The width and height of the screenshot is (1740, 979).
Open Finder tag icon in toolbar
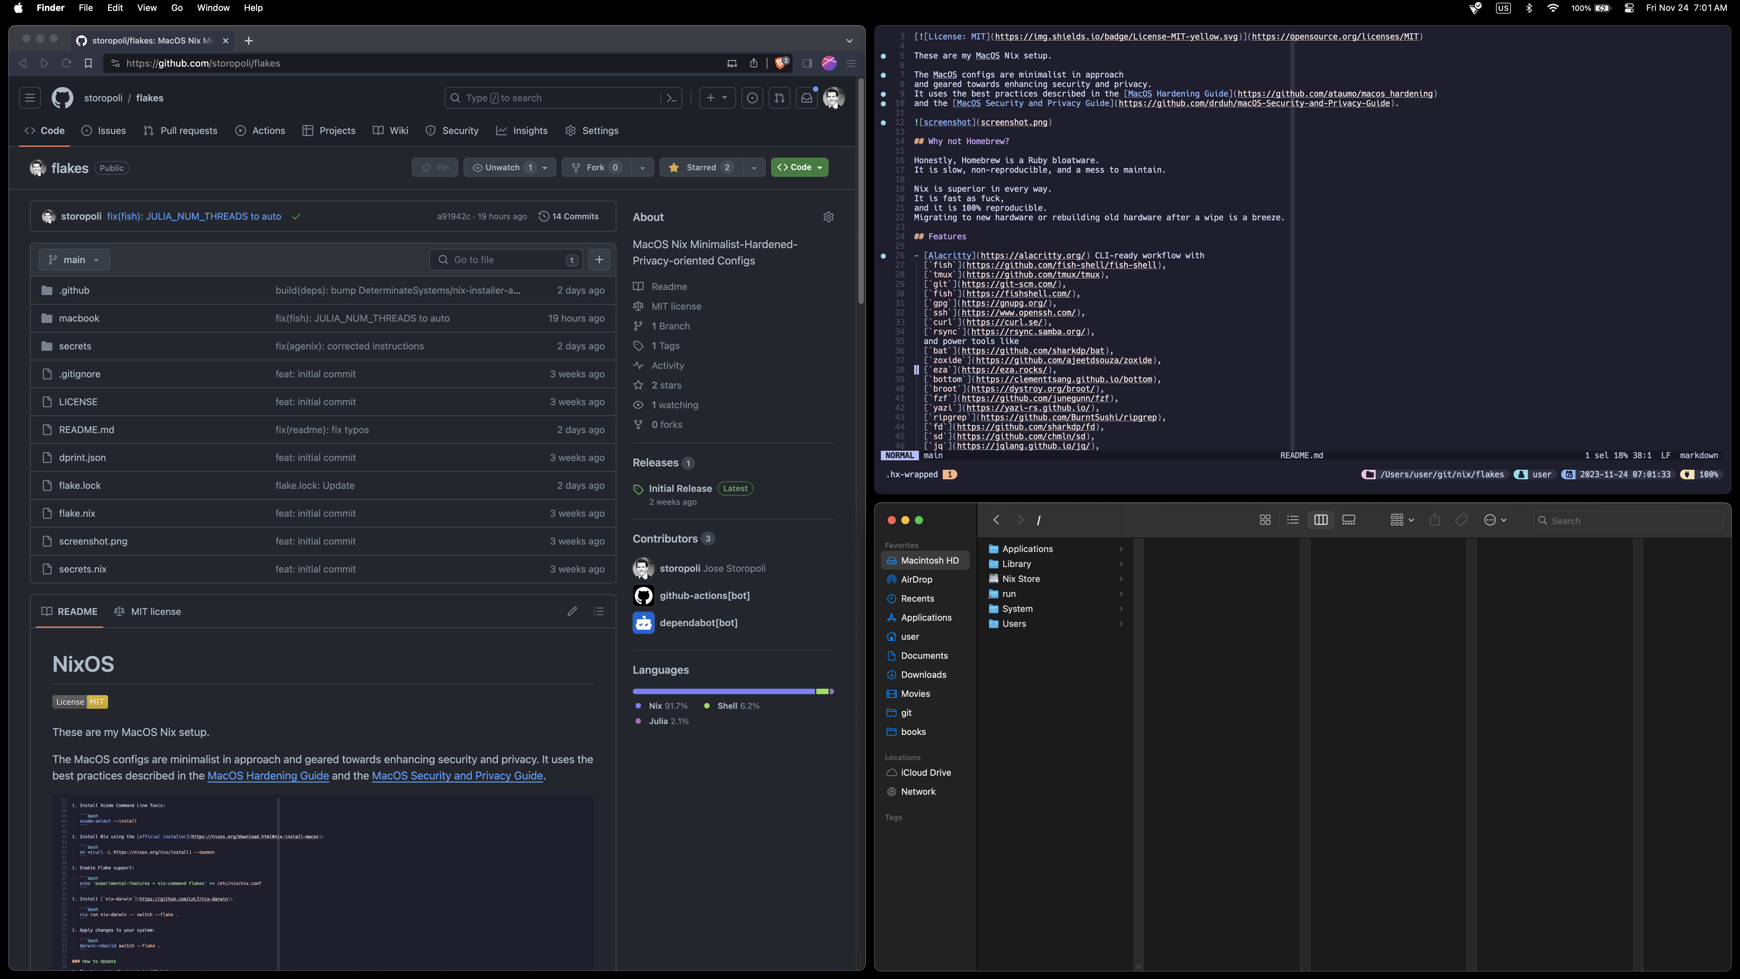pos(1461,520)
